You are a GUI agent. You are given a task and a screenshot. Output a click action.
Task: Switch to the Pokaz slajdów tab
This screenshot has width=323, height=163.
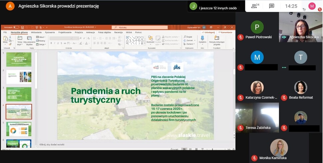click(x=105, y=32)
